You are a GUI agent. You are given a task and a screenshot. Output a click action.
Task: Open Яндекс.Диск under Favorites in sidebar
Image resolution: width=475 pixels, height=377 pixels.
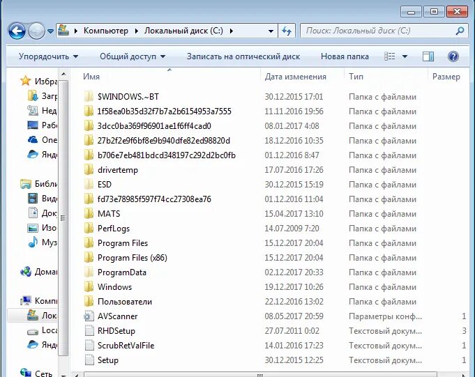(42, 154)
